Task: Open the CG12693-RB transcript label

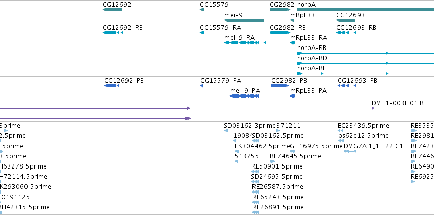Action: [356, 28]
